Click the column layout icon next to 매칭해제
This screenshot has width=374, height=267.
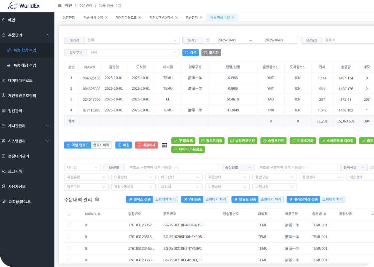[164, 145]
